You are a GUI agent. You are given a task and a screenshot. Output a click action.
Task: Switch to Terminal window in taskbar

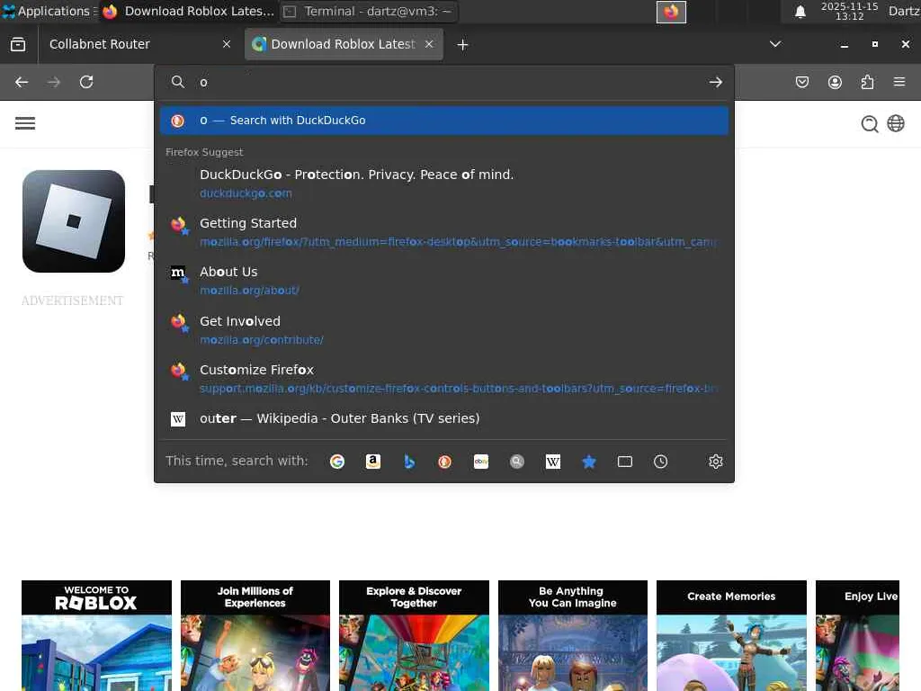point(369,11)
